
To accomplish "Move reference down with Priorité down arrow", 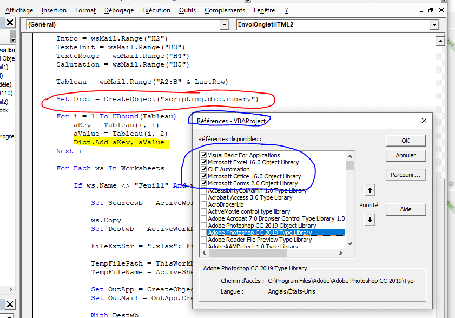I will pos(370,219).
